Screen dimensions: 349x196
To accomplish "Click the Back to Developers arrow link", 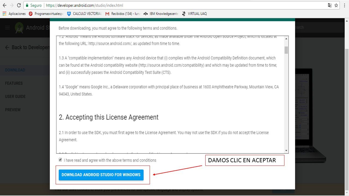I will 27,47.
